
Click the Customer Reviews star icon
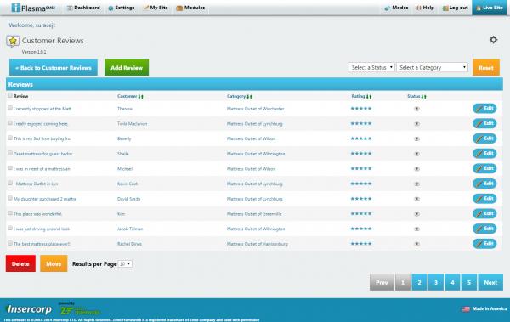(13, 42)
